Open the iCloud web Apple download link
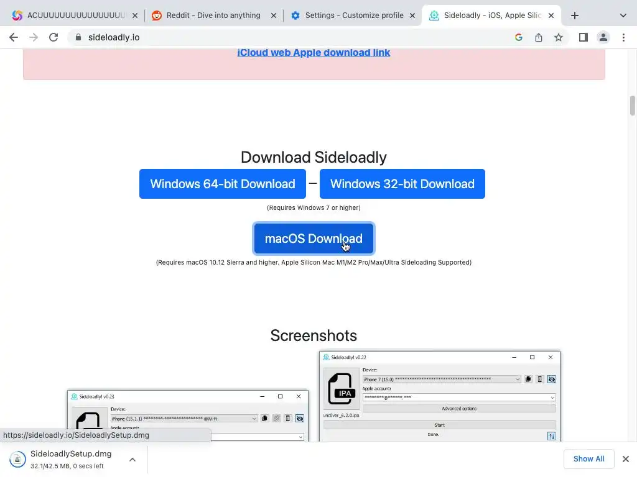This screenshot has height=477, width=637. tap(314, 53)
